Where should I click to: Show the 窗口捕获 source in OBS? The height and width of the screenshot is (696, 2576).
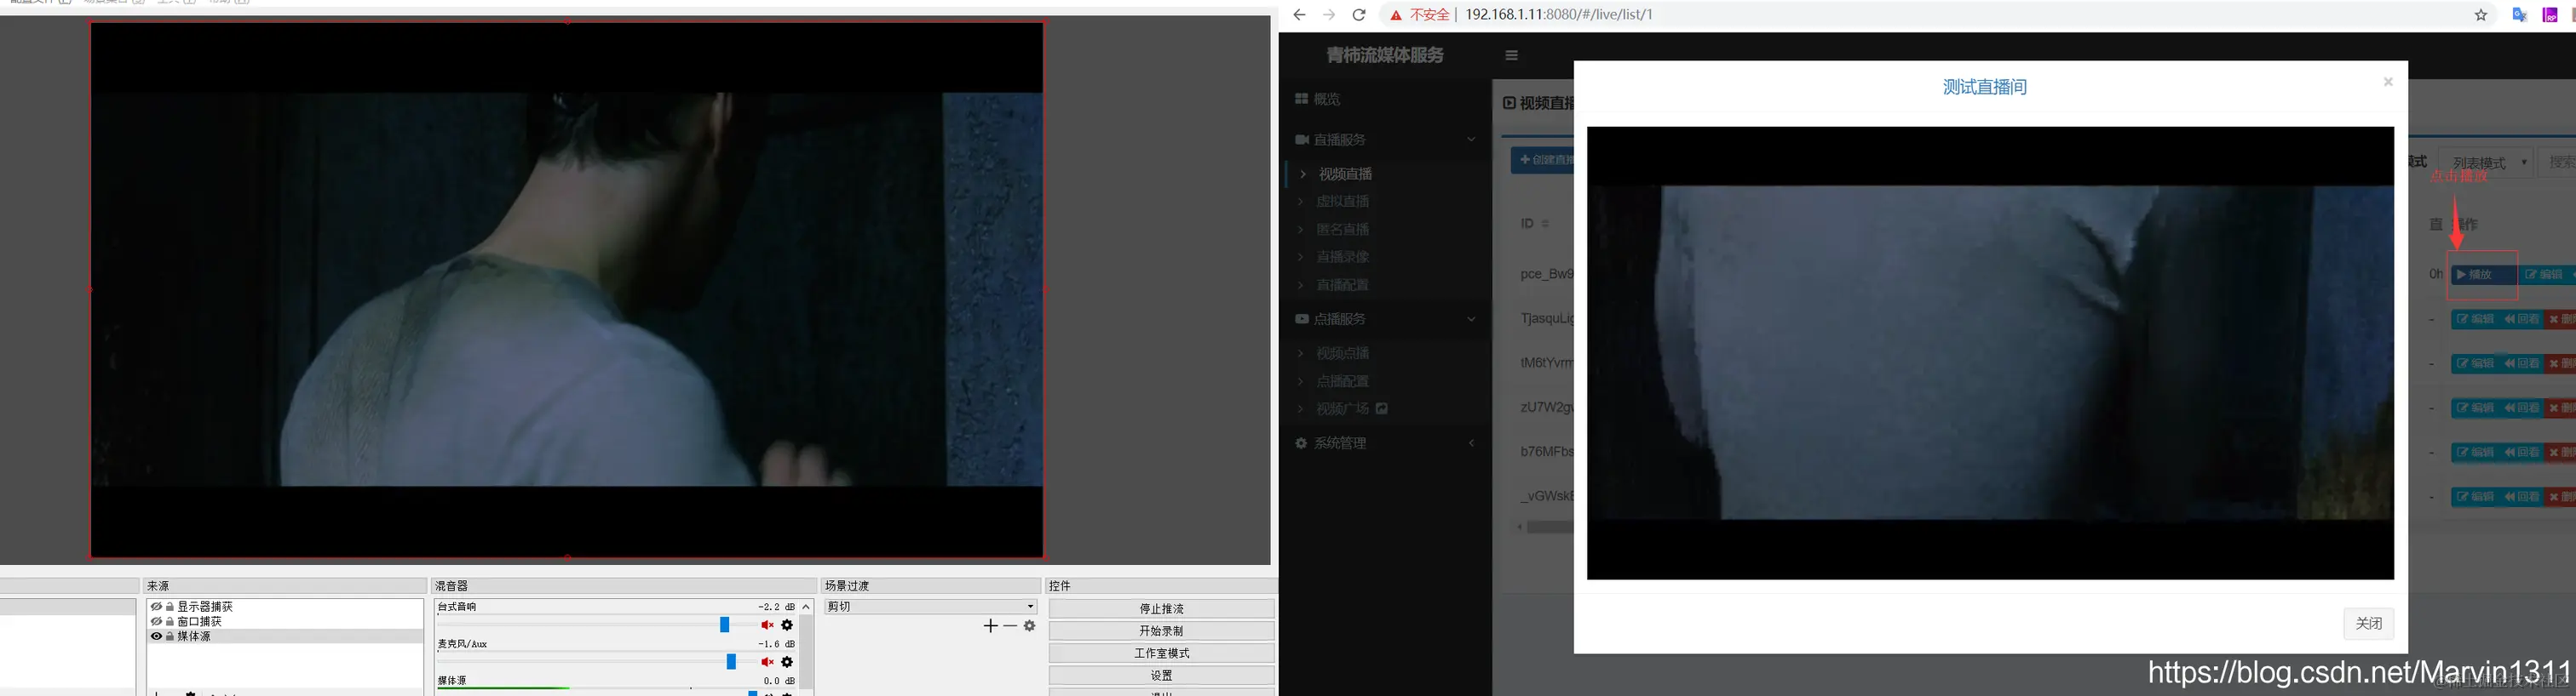tap(156, 621)
